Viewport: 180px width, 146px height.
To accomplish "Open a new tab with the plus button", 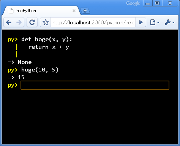I will click(85, 11).
